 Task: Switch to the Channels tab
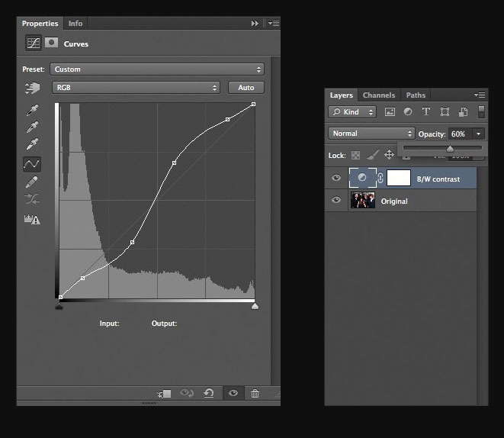pyautogui.click(x=379, y=95)
